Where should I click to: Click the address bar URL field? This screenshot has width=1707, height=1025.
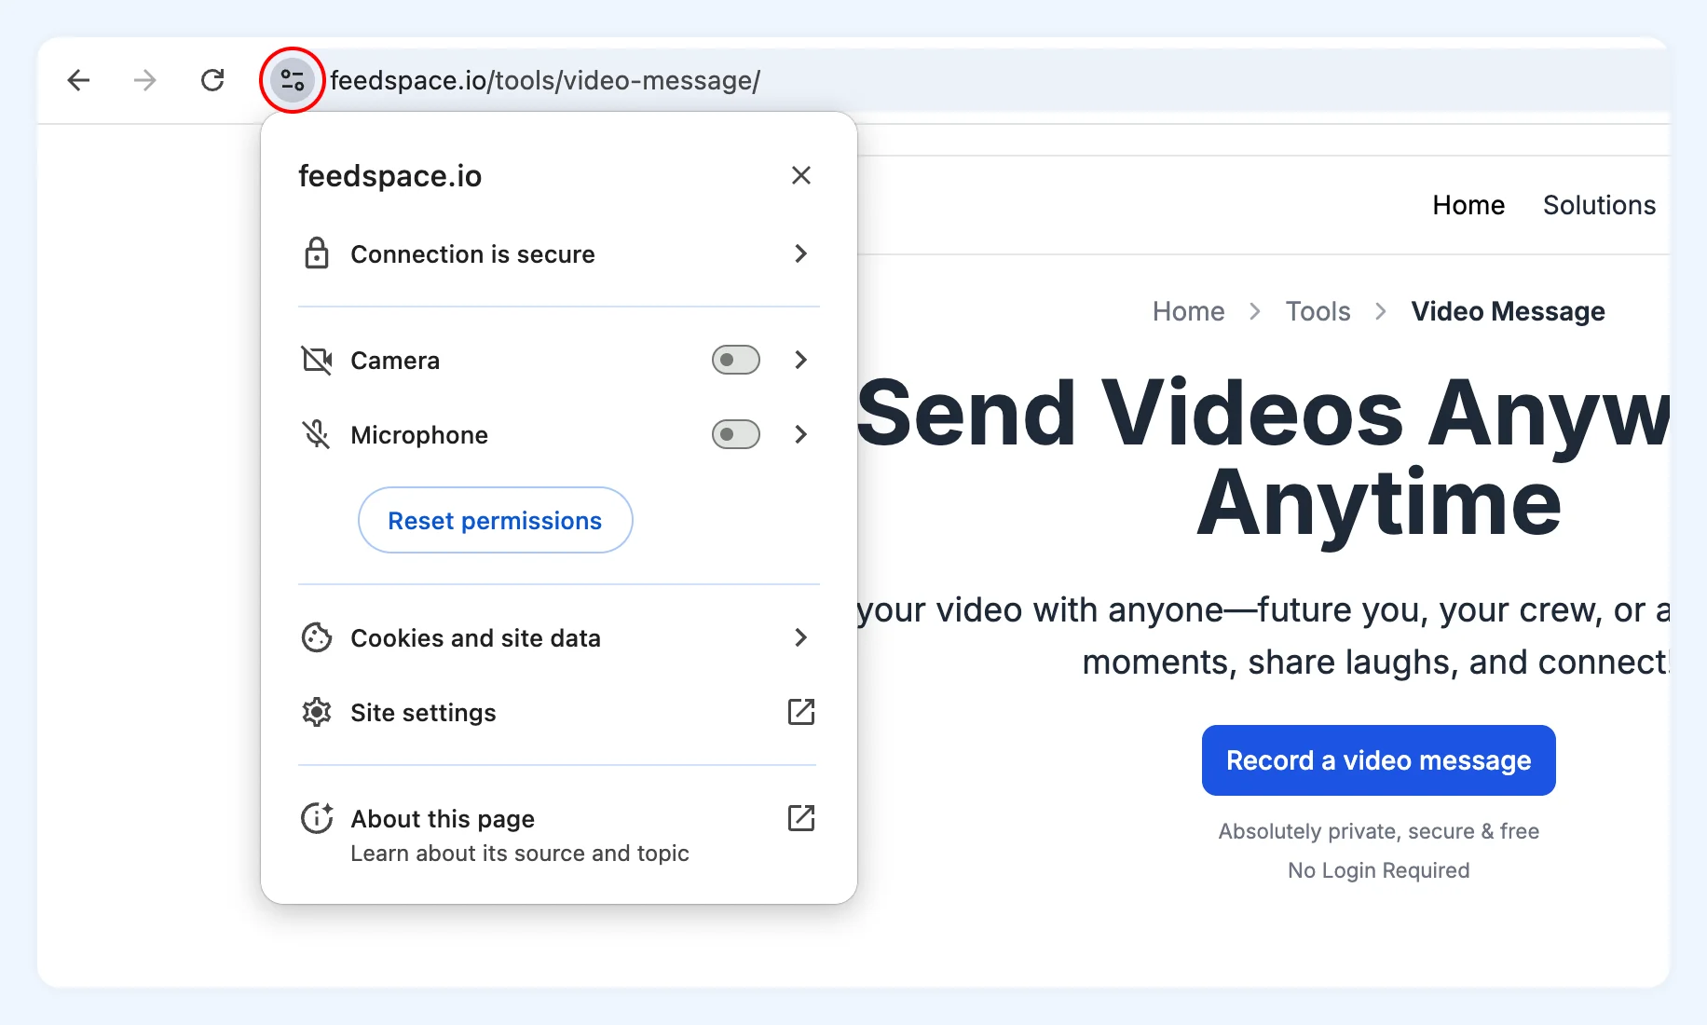932,80
